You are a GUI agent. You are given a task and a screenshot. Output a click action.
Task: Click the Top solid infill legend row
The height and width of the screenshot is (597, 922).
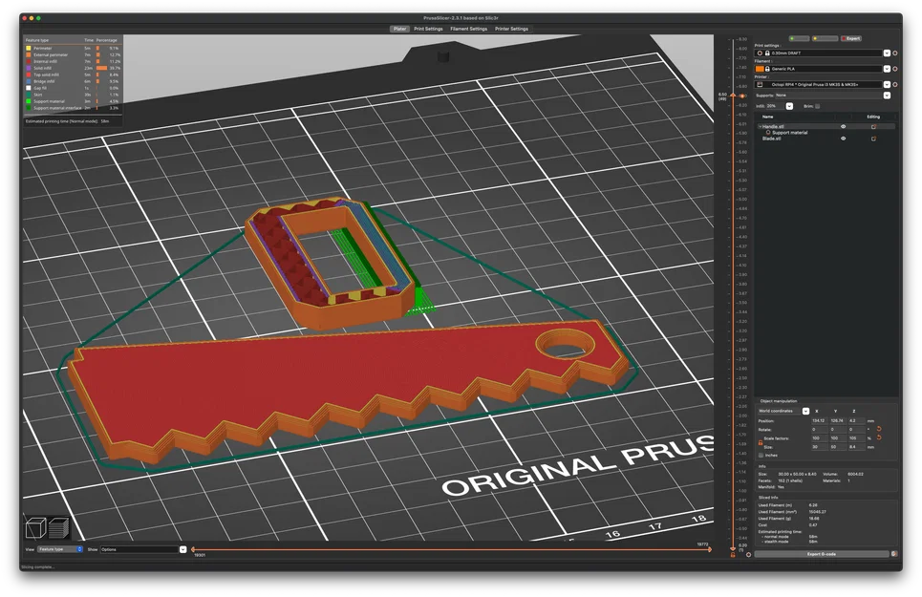[x=73, y=75]
